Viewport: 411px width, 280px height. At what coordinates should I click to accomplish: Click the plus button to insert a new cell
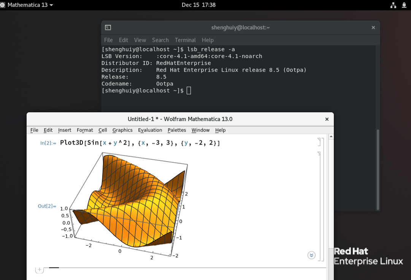pos(39,269)
